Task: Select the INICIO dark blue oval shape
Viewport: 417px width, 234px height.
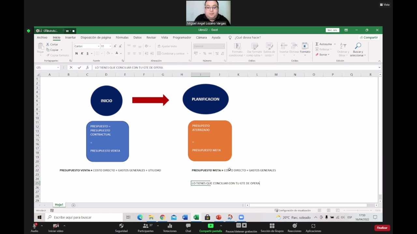Action: 107,101
